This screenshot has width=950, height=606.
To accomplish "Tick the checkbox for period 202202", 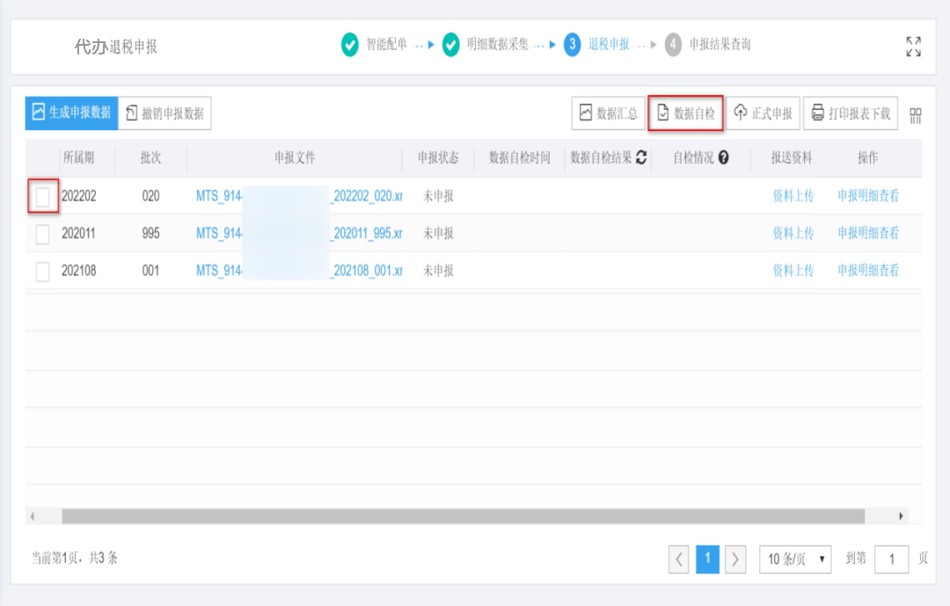I will click(42, 196).
